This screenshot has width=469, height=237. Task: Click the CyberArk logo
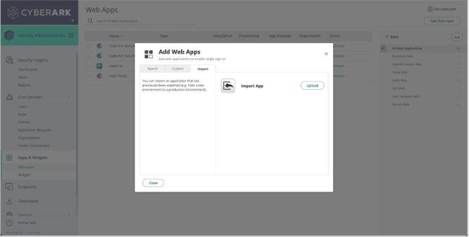pyautogui.click(x=39, y=12)
